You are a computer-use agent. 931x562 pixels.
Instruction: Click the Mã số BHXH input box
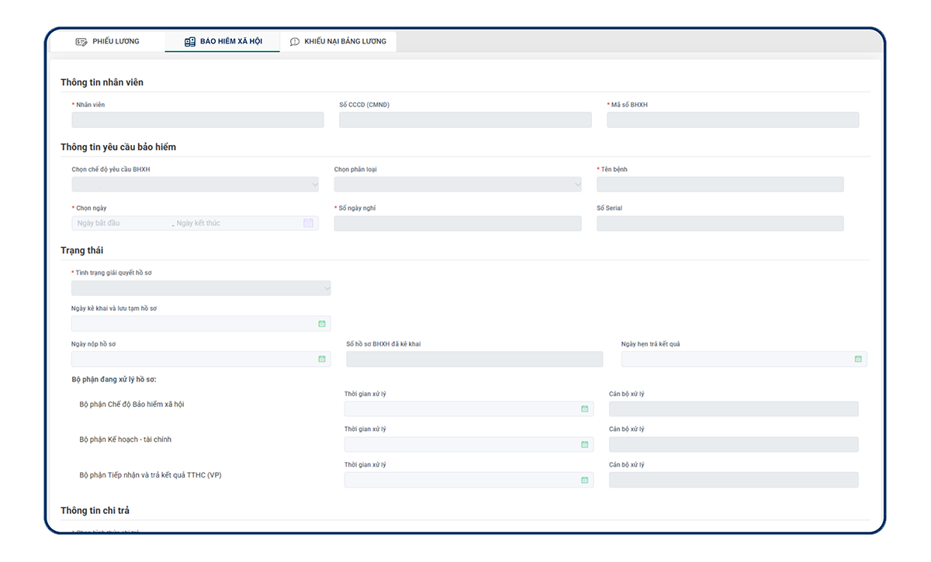[733, 120]
